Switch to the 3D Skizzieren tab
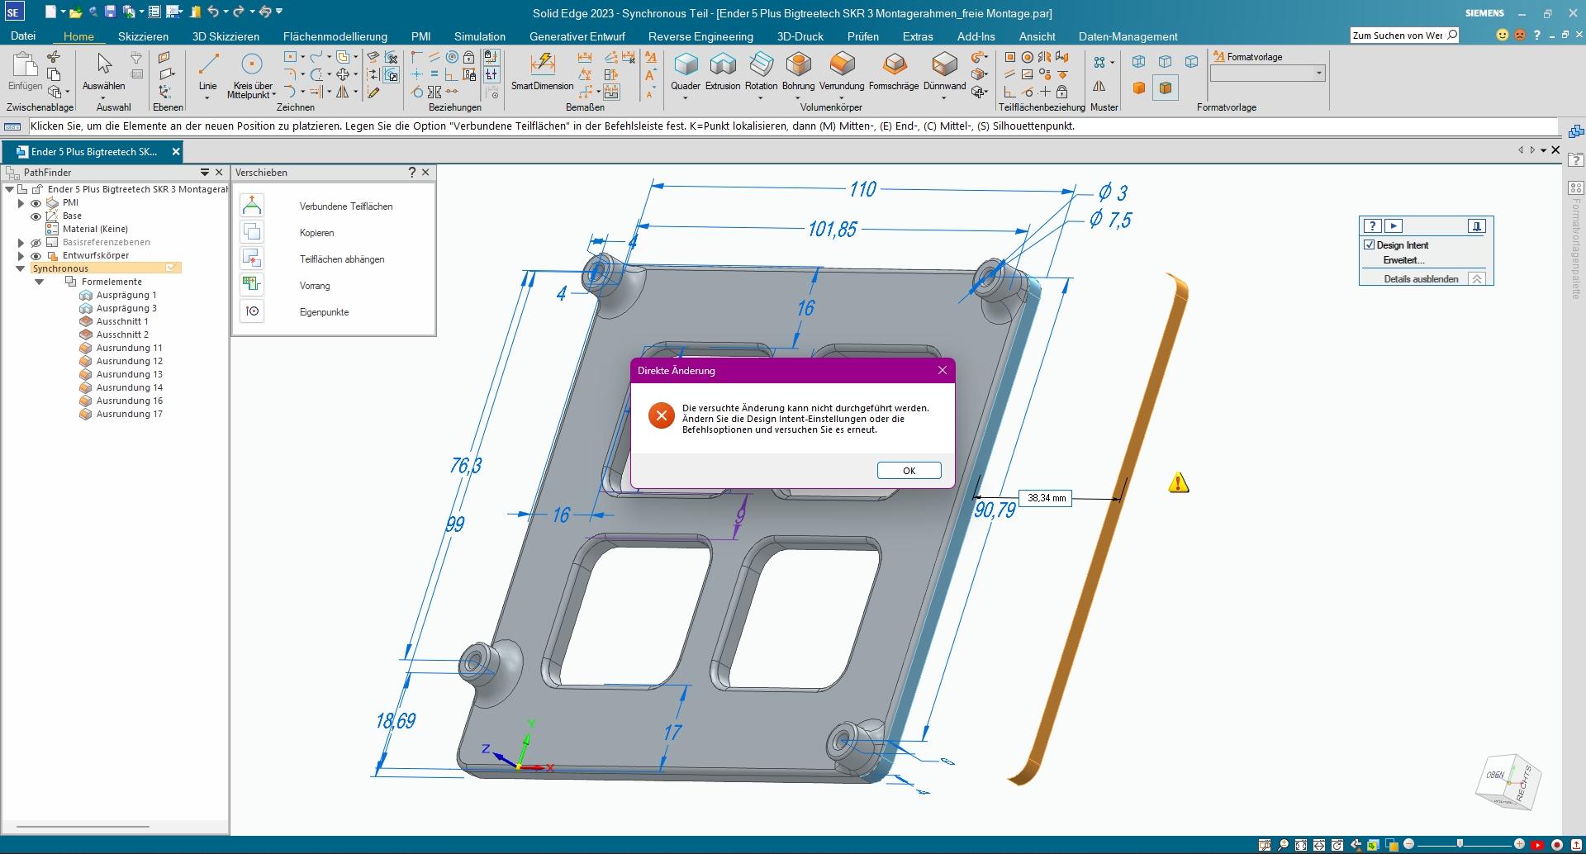The width and height of the screenshot is (1586, 854). click(x=226, y=36)
